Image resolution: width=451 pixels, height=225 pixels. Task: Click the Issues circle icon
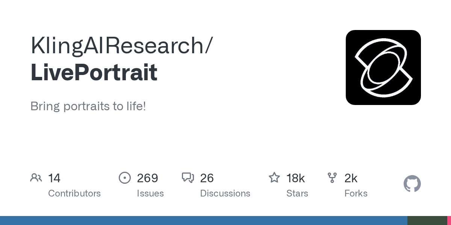[x=124, y=178]
